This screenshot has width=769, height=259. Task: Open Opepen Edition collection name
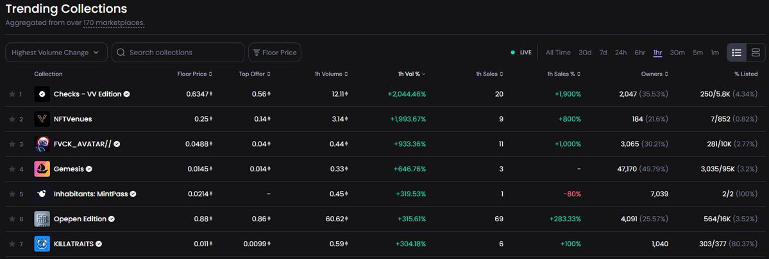pyautogui.click(x=80, y=219)
